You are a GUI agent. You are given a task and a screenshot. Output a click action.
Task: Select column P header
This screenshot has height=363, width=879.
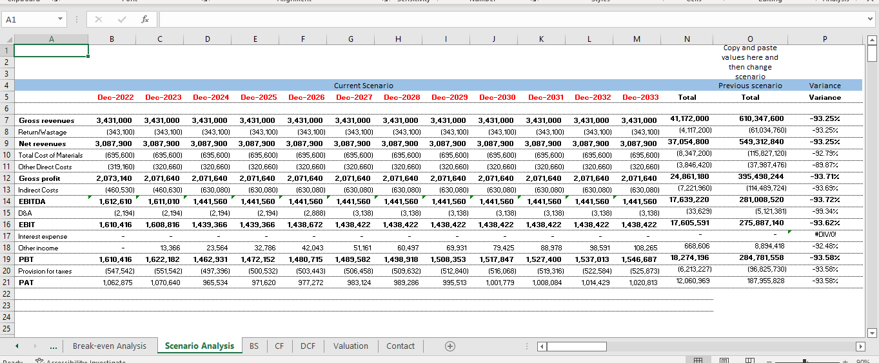pyautogui.click(x=825, y=39)
